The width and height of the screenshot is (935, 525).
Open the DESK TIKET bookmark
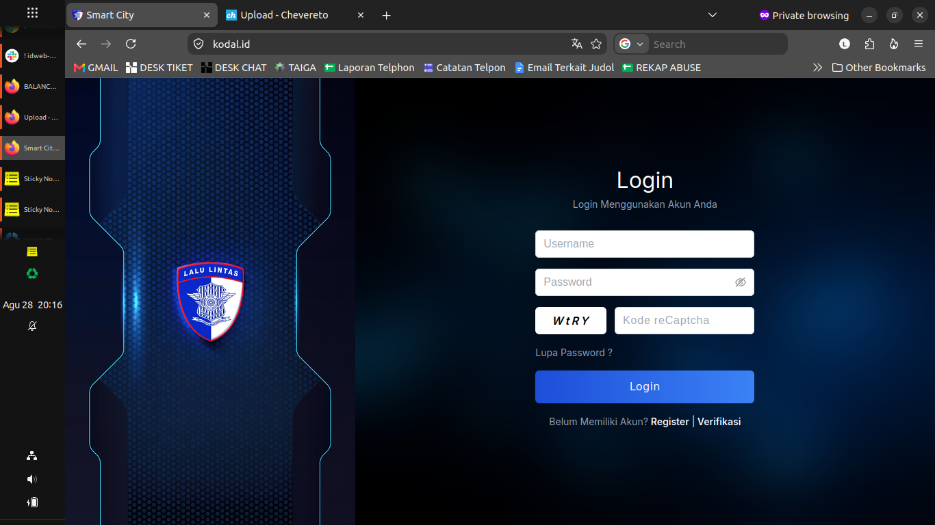click(159, 68)
